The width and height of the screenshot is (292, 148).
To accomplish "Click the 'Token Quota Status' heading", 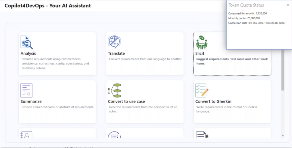I will 246,5.
